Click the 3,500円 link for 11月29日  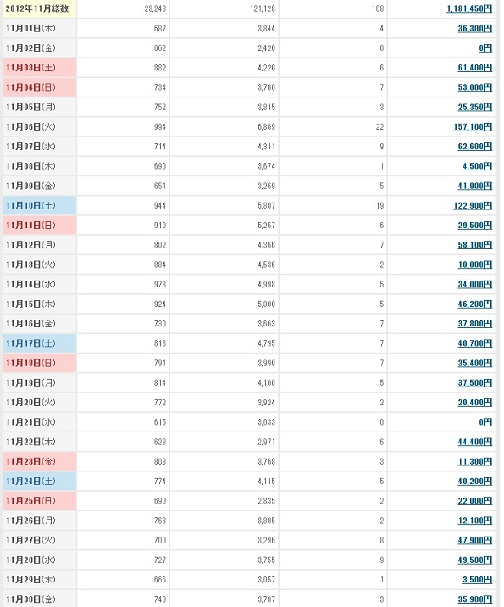tap(477, 580)
